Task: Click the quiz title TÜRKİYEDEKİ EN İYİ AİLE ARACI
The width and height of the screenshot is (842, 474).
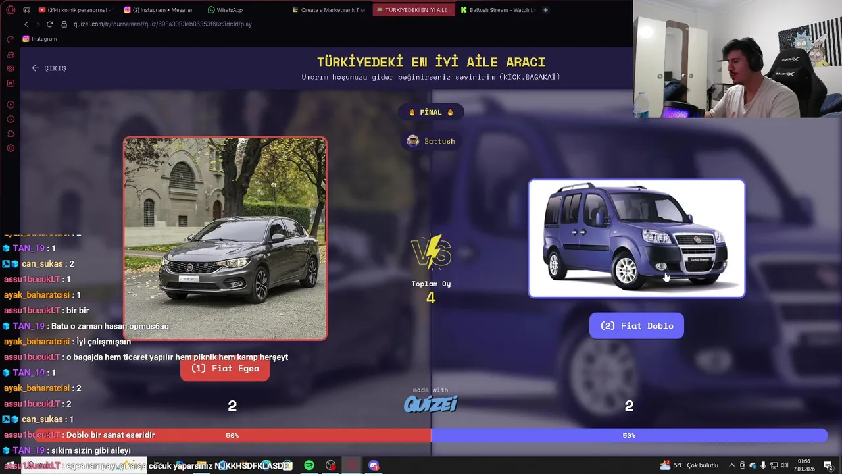Action: point(431,63)
